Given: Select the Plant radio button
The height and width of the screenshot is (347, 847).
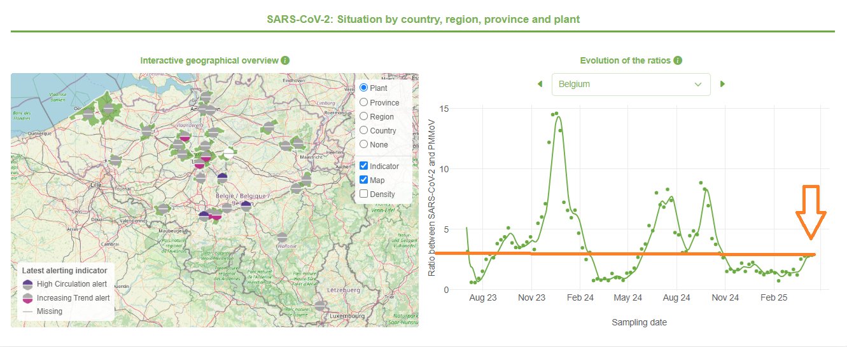Looking at the screenshot, I should pyautogui.click(x=364, y=88).
